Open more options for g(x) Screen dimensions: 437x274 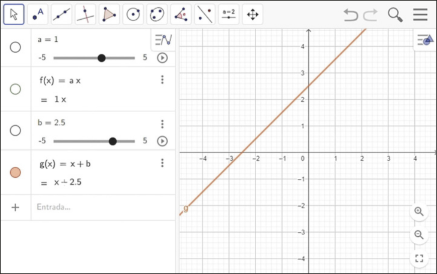pyautogui.click(x=162, y=163)
